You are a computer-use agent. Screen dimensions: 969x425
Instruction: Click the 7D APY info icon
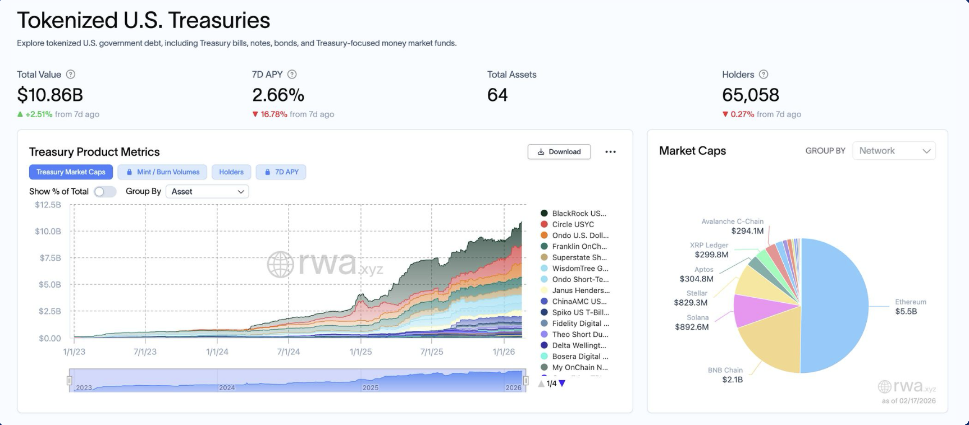point(292,75)
